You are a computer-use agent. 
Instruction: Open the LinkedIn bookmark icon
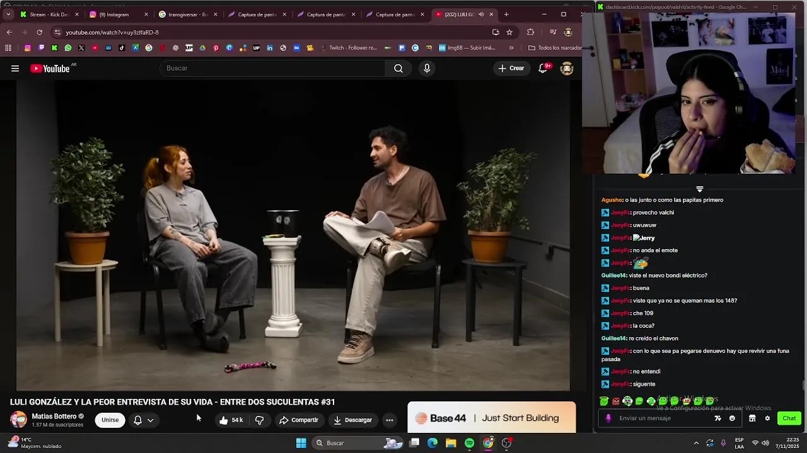[x=270, y=48]
